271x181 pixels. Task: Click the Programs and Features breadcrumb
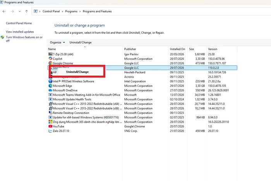(x=97, y=11)
